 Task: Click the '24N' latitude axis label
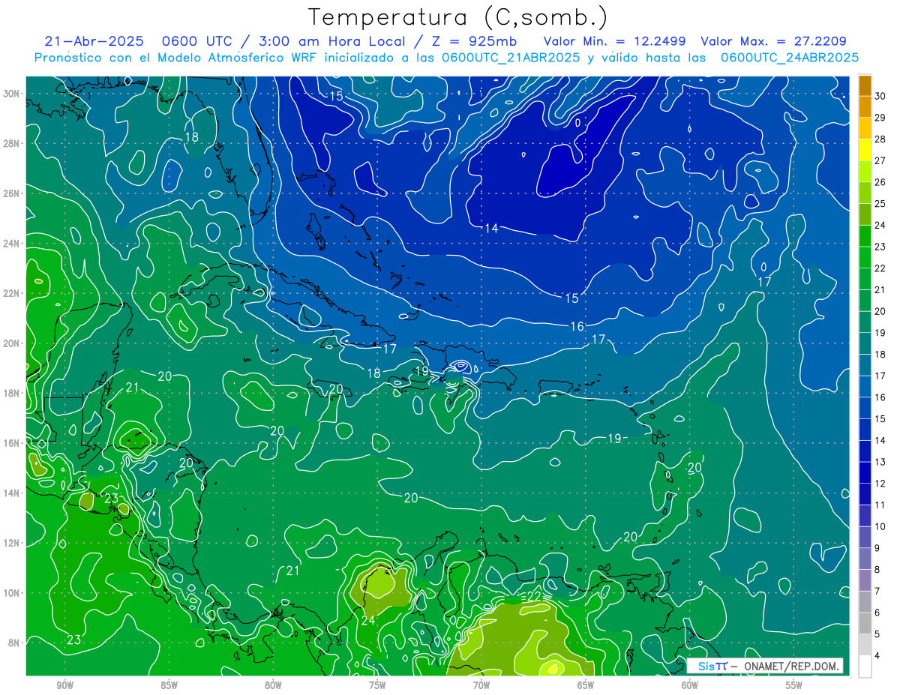pyautogui.click(x=13, y=244)
